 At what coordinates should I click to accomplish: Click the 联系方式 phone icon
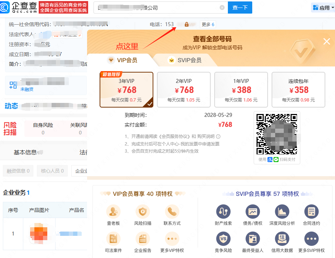click(x=172, y=212)
